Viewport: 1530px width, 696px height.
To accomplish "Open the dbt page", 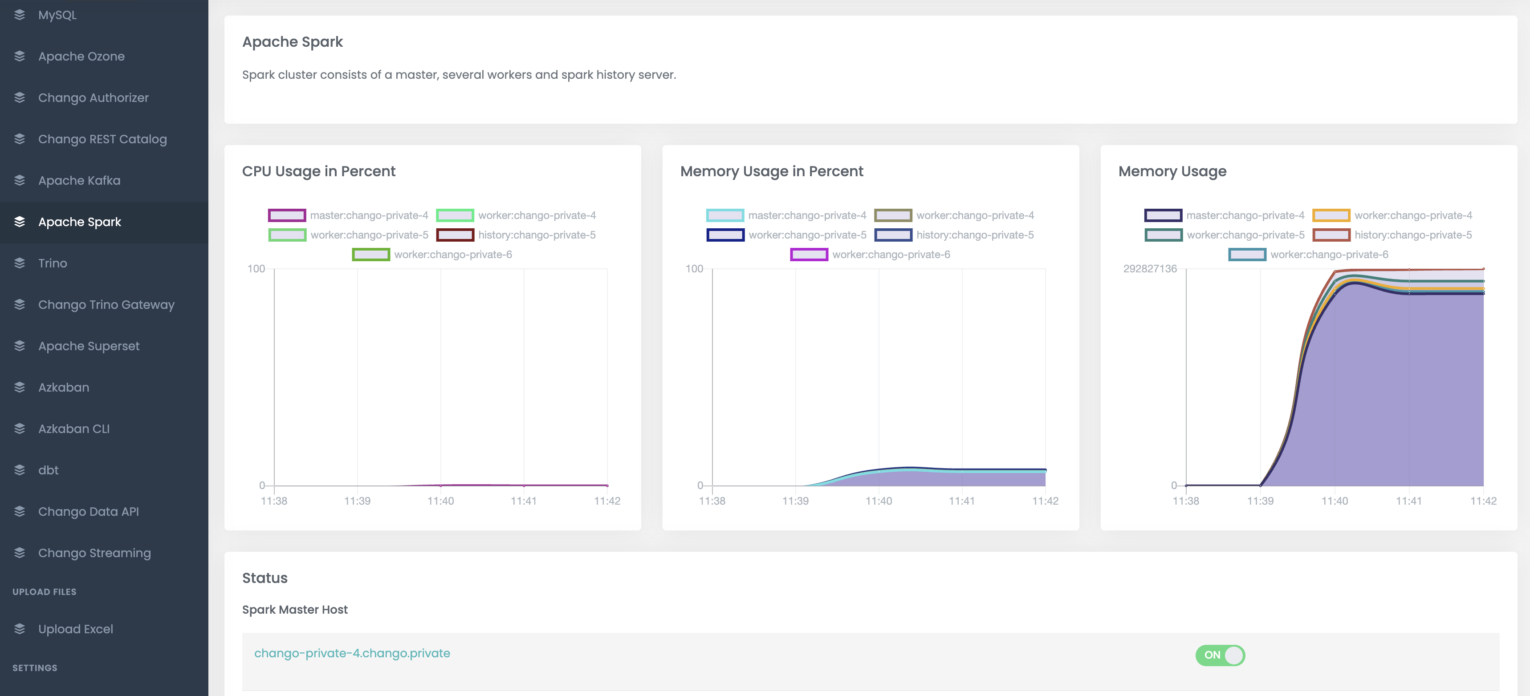I will [104, 470].
